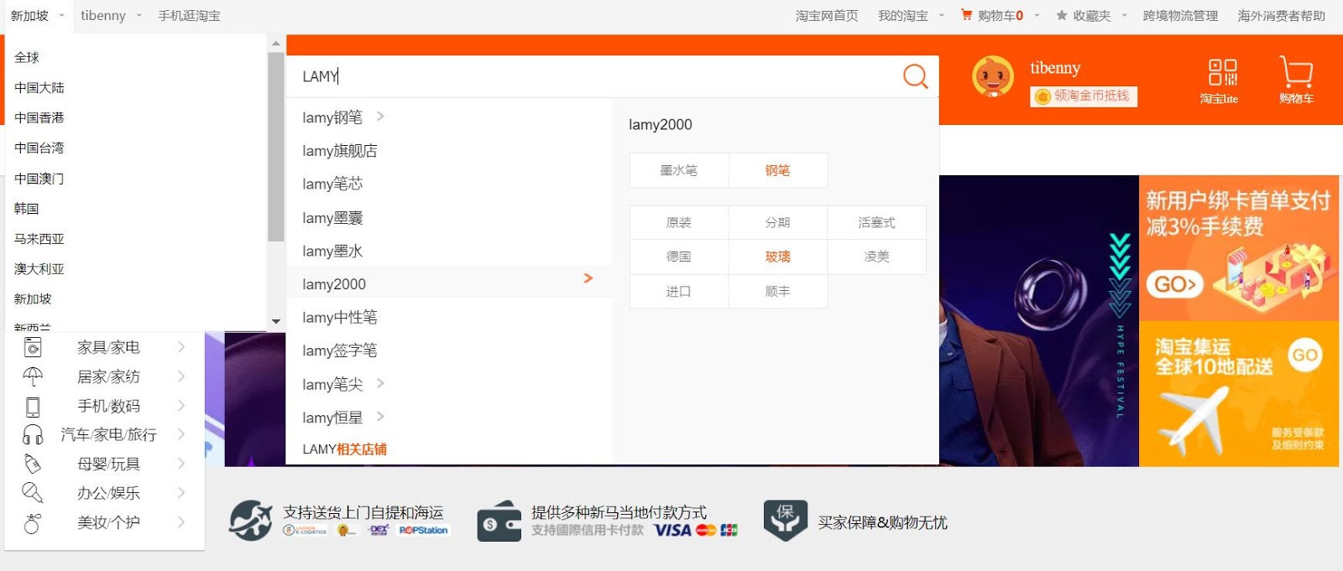The height and width of the screenshot is (571, 1343).
Task: Open the 购物车 cart icon in orange header
Action: 1296,72
